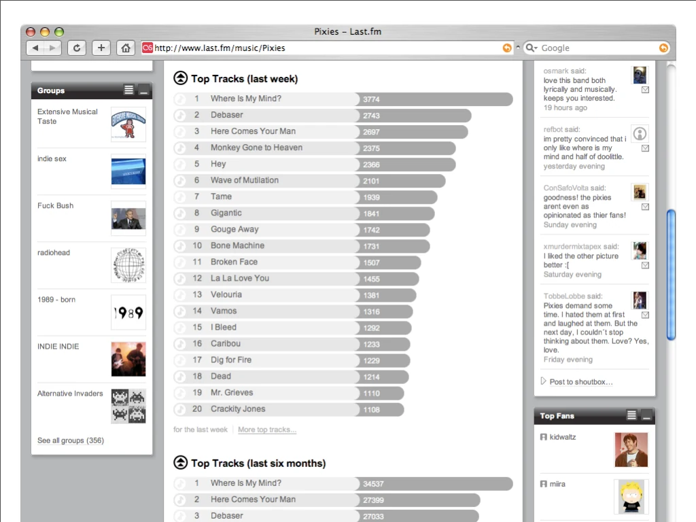Open the I Bleed track link
The width and height of the screenshot is (696, 522).
click(223, 327)
